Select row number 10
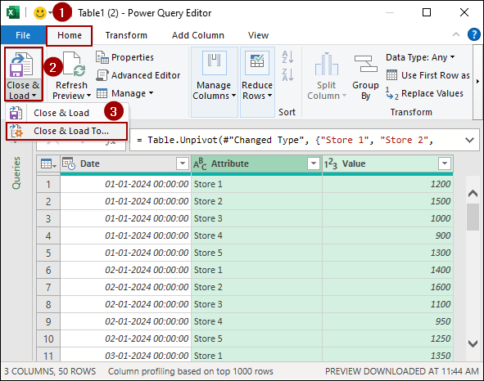 pos(48,338)
